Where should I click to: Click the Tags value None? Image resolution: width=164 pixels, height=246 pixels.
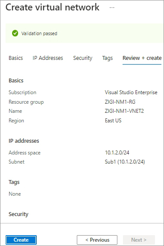[x=15, y=194]
